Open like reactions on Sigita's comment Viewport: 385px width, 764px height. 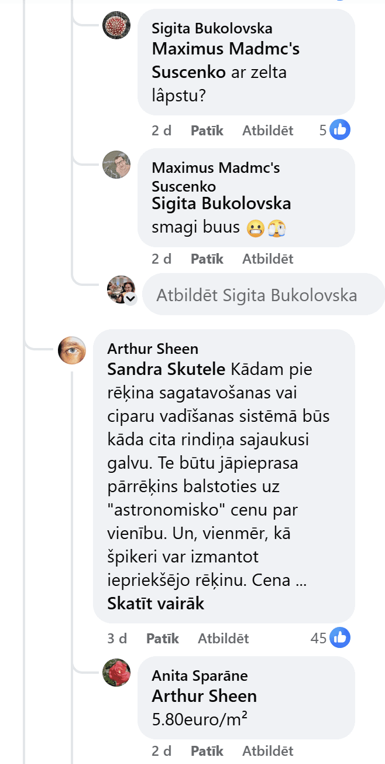point(340,130)
